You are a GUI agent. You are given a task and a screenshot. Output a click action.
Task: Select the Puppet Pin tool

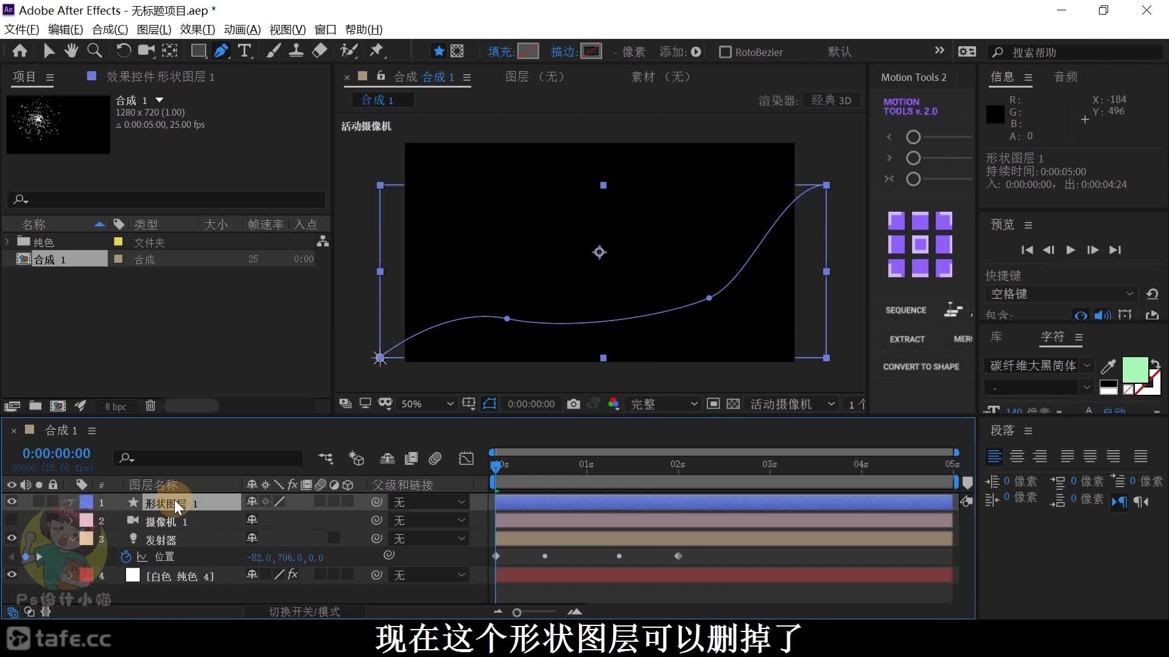click(x=377, y=51)
